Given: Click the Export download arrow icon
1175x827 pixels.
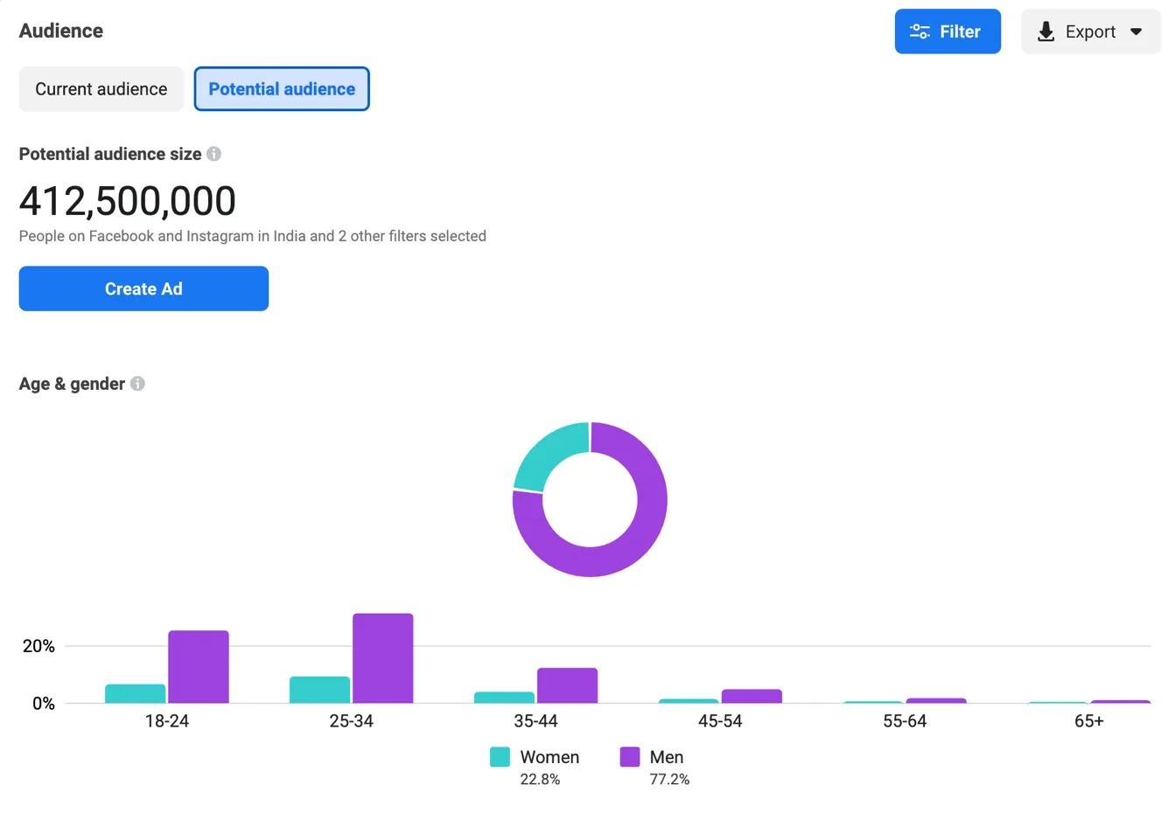Looking at the screenshot, I should click(x=1046, y=32).
